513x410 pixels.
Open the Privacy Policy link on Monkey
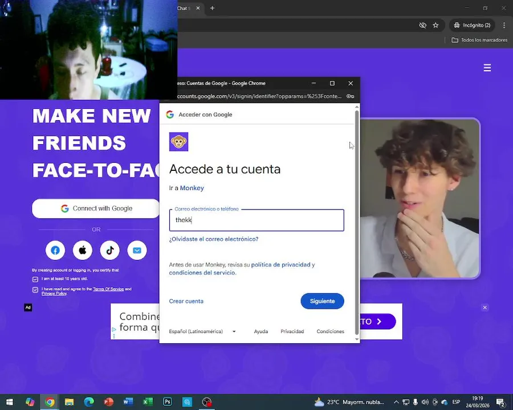(54, 294)
